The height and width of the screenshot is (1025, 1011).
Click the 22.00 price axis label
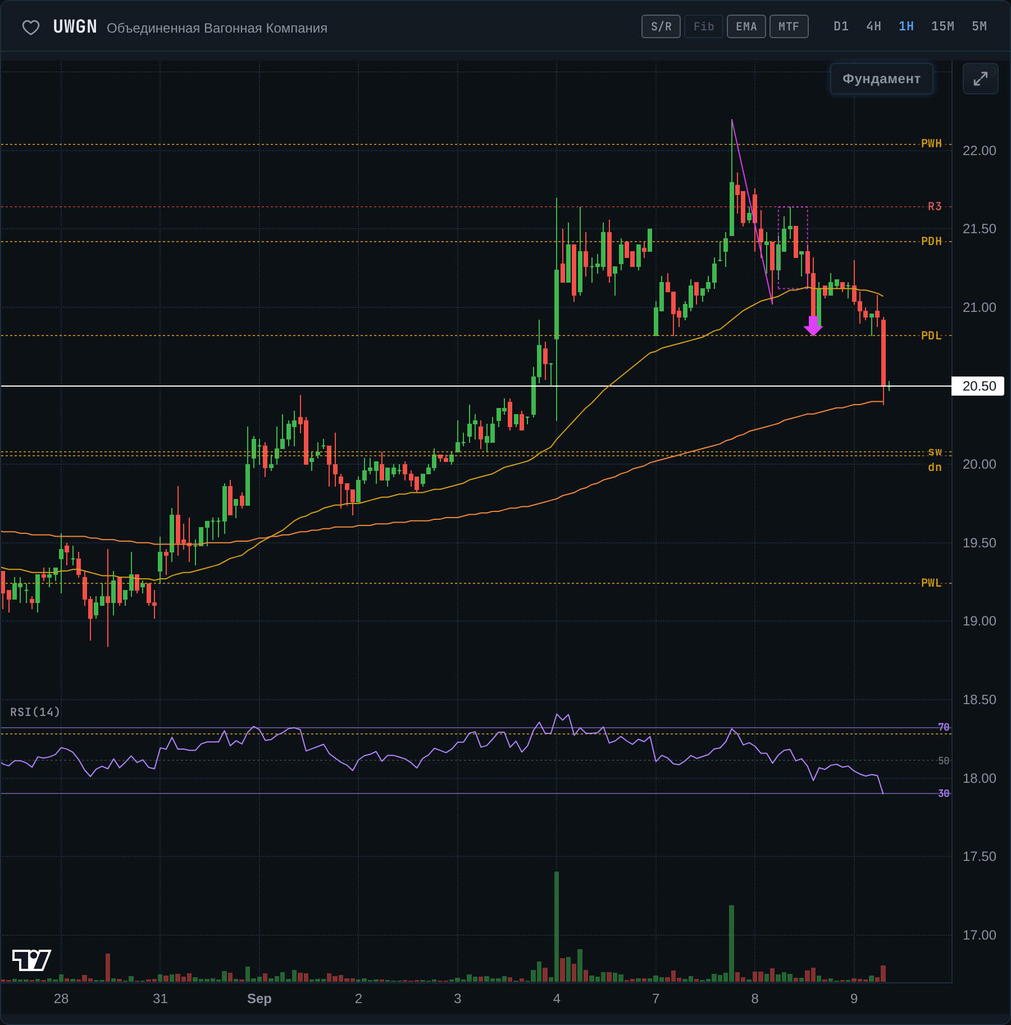click(980, 151)
